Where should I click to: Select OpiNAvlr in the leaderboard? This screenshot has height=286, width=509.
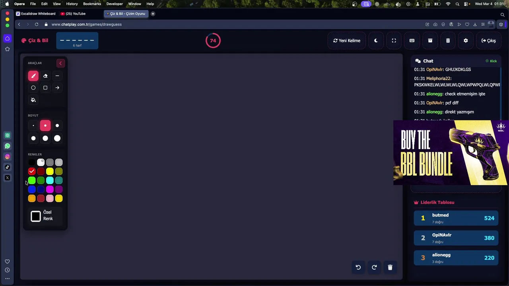coord(456,238)
